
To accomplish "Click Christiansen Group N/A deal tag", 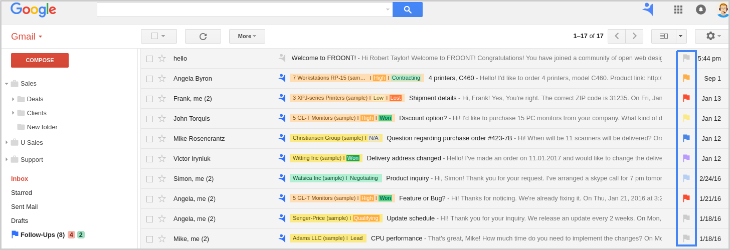I will [x=336, y=138].
